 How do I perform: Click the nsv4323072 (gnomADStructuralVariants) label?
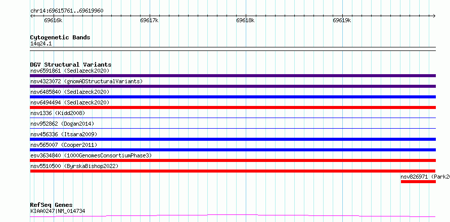point(86,81)
